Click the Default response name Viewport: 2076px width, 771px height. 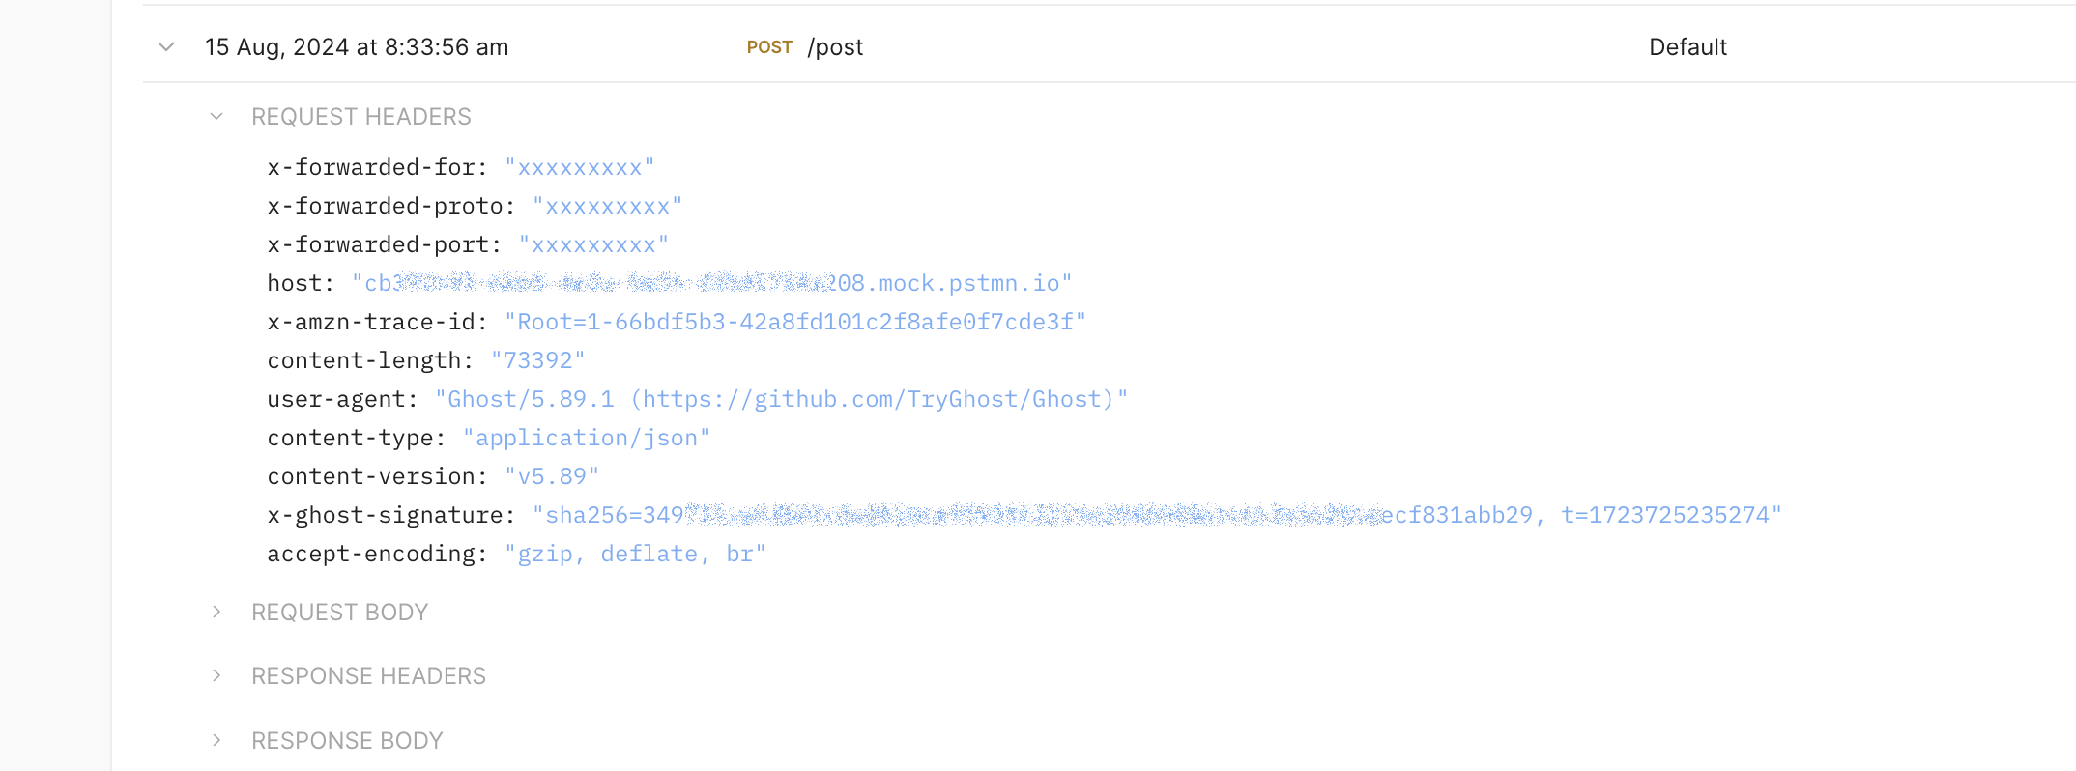[x=1687, y=47]
